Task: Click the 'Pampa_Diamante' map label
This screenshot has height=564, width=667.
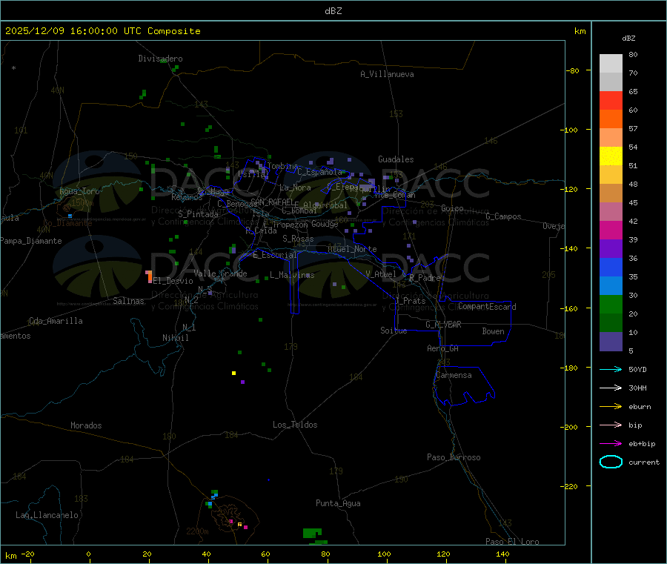Action: pos(31,241)
